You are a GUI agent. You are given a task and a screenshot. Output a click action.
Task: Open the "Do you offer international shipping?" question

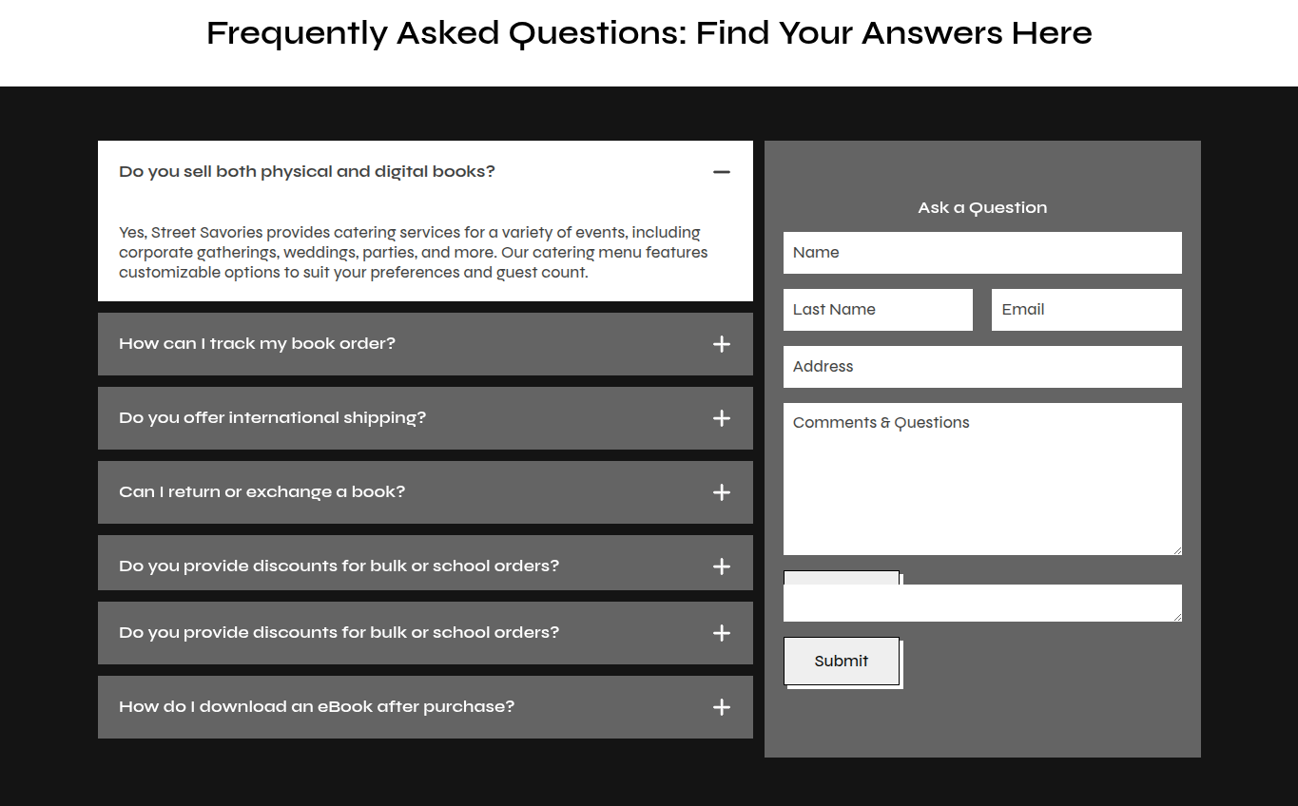pos(272,418)
